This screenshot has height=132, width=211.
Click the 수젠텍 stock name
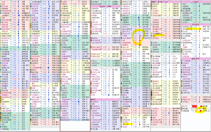coord(125,36)
